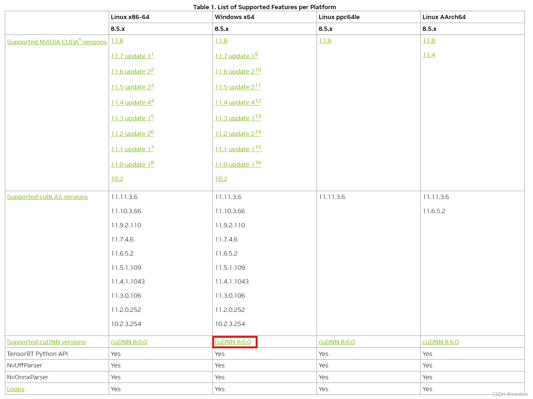Image resolution: width=533 pixels, height=399 pixels.
Task: Select the NvUffParser row label
Action: [24, 365]
